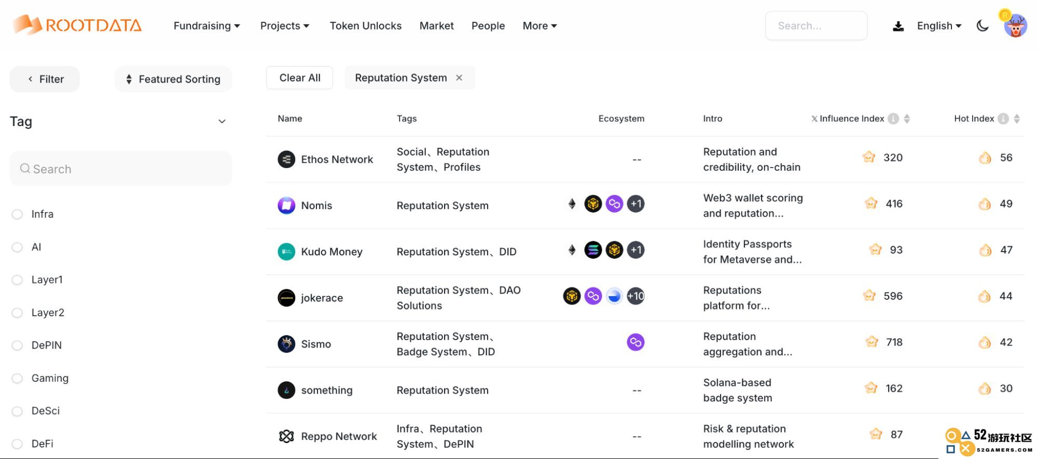Image resolution: width=1037 pixels, height=459 pixels.
Task: Open the Projects dropdown menu
Action: coord(285,26)
